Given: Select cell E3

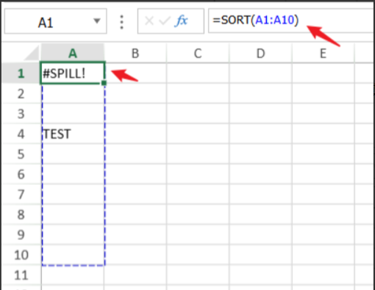Looking at the screenshot, I should pos(324,114).
